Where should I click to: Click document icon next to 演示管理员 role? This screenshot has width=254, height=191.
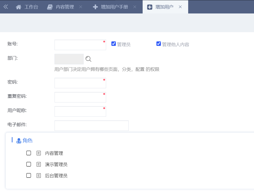click(x=39, y=164)
